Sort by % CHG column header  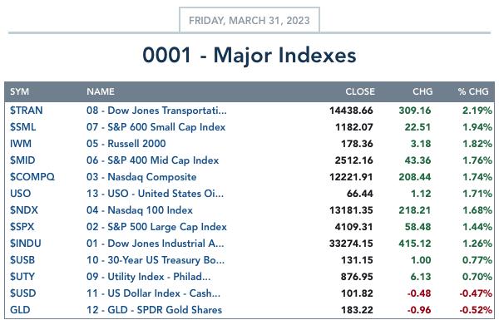pos(473,91)
